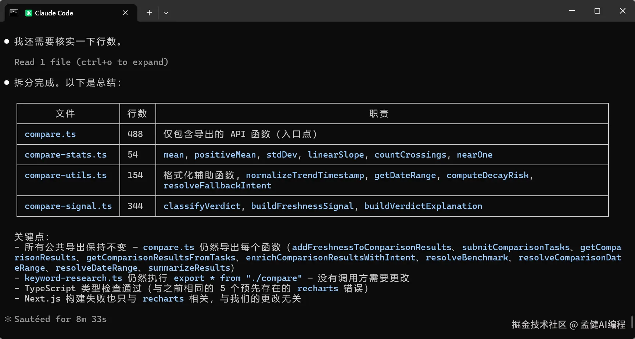Click the bullet before "拆分完成" message
The image size is (635, 339).
[x=7, y=83]
